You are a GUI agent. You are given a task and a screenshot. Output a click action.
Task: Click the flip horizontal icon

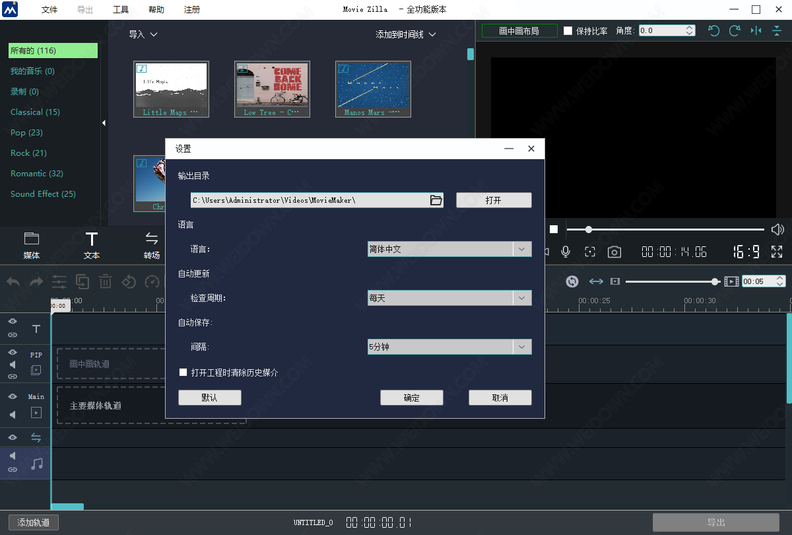(x=756, y=31)
